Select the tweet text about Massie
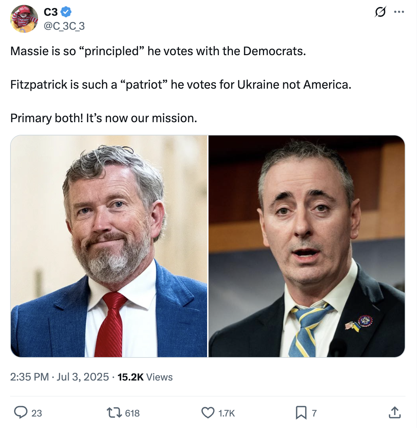 tap(158, 51)
